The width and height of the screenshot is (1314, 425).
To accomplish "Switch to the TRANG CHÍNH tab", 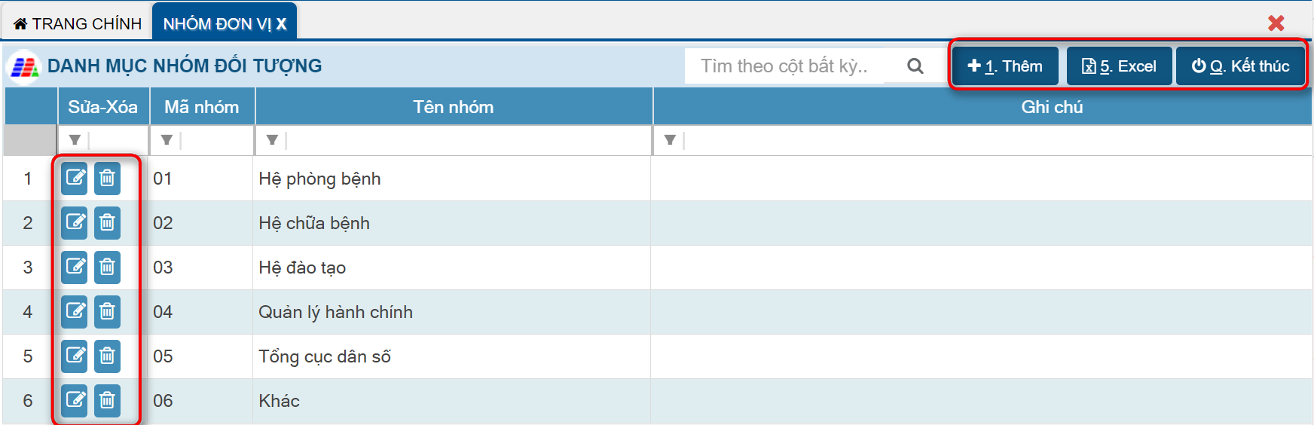I will coord(78,24).
